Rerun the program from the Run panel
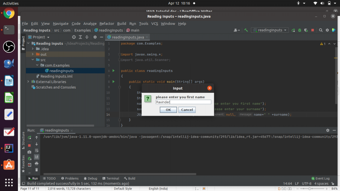 29,137
